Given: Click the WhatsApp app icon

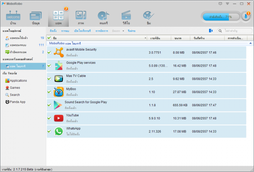Looking at the screenshot, I should pos(59,132).
